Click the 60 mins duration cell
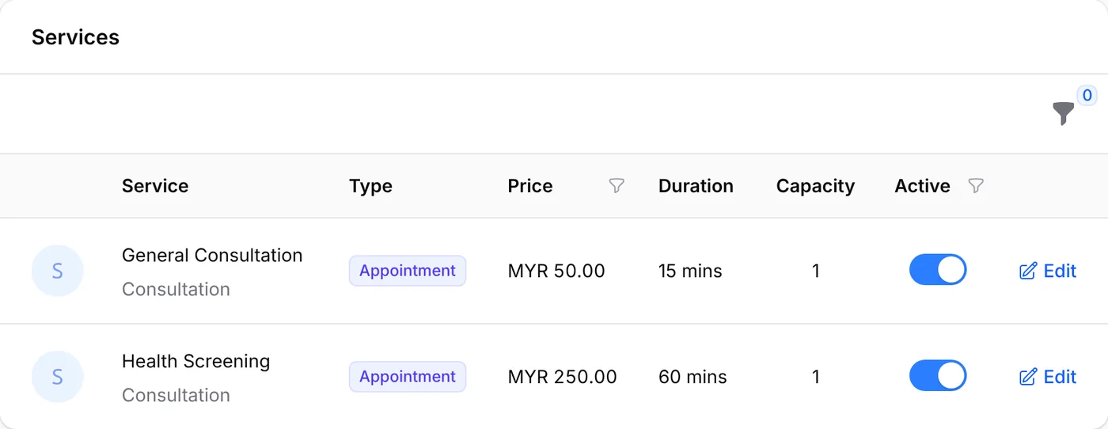This screenshot has width=1108, height=429. click(x=692, y=377)
